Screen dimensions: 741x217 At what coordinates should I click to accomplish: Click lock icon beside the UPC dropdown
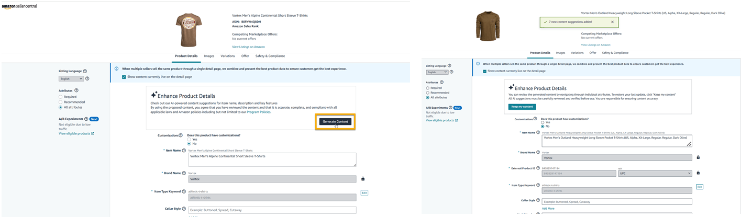point(698,173)
